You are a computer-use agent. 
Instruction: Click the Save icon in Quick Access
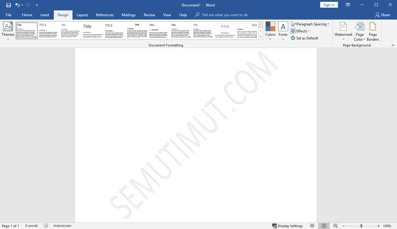[x=9, y=5]
